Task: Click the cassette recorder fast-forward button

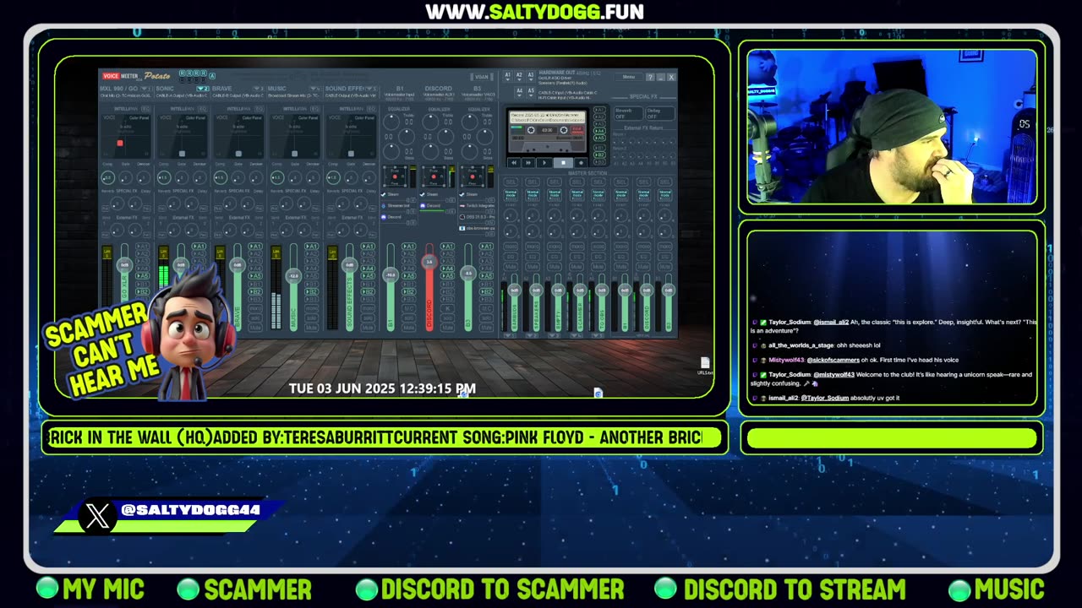Action: click(528, 162)
